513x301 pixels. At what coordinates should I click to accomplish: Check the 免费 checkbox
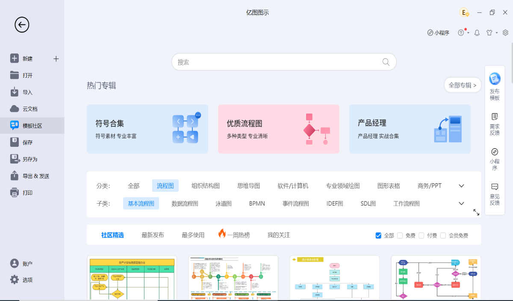(400, 235)
